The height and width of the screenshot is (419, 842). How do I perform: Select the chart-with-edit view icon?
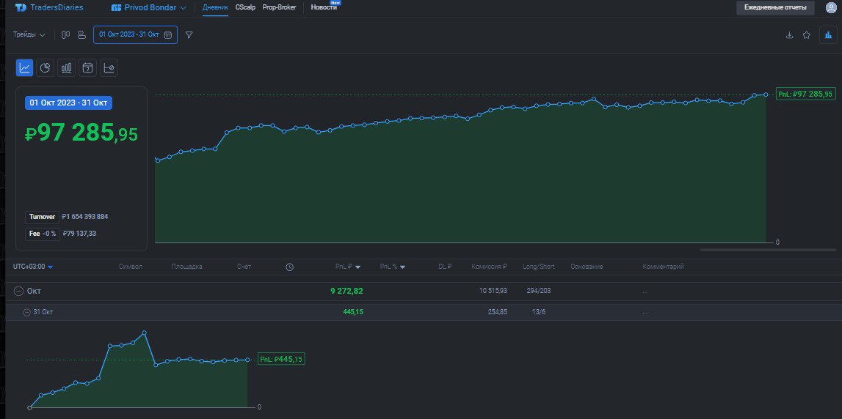point(109,67)
